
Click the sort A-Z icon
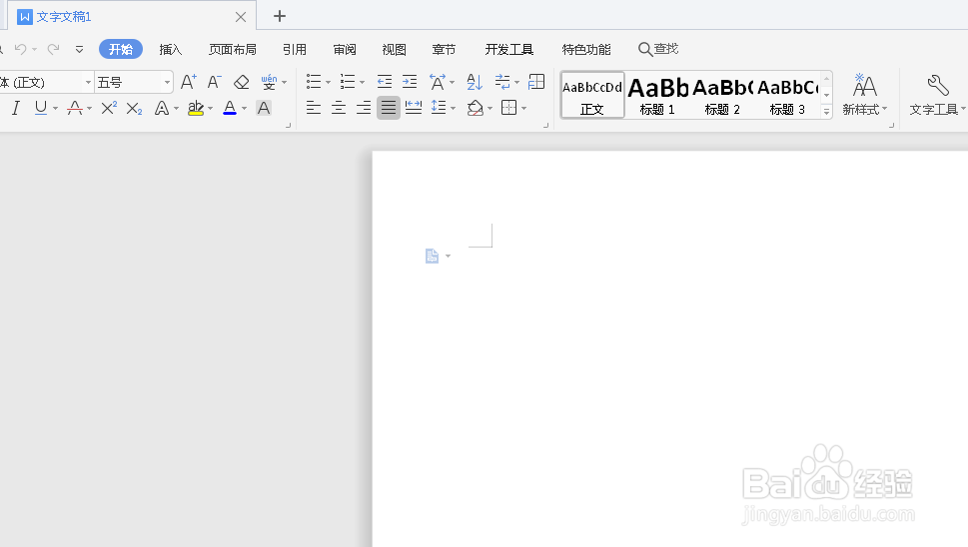[475, 82]
